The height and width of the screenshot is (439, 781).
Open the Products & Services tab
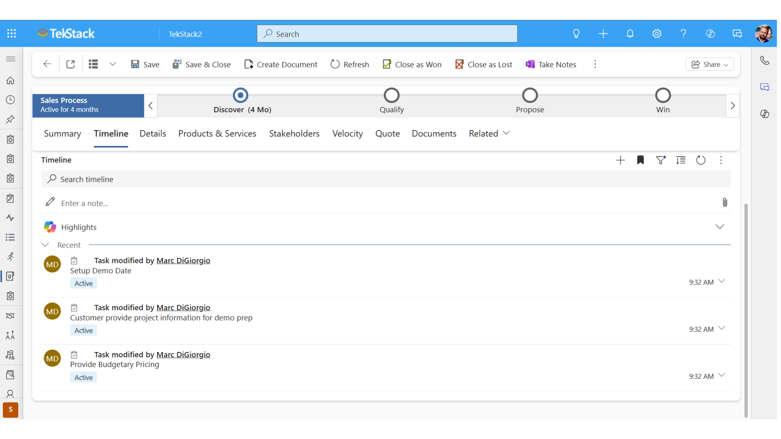[x=217, y=133]
